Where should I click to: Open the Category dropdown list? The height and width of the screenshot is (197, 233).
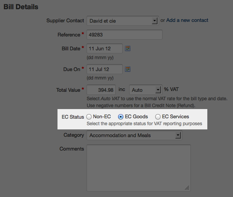[x=177, y=136]
